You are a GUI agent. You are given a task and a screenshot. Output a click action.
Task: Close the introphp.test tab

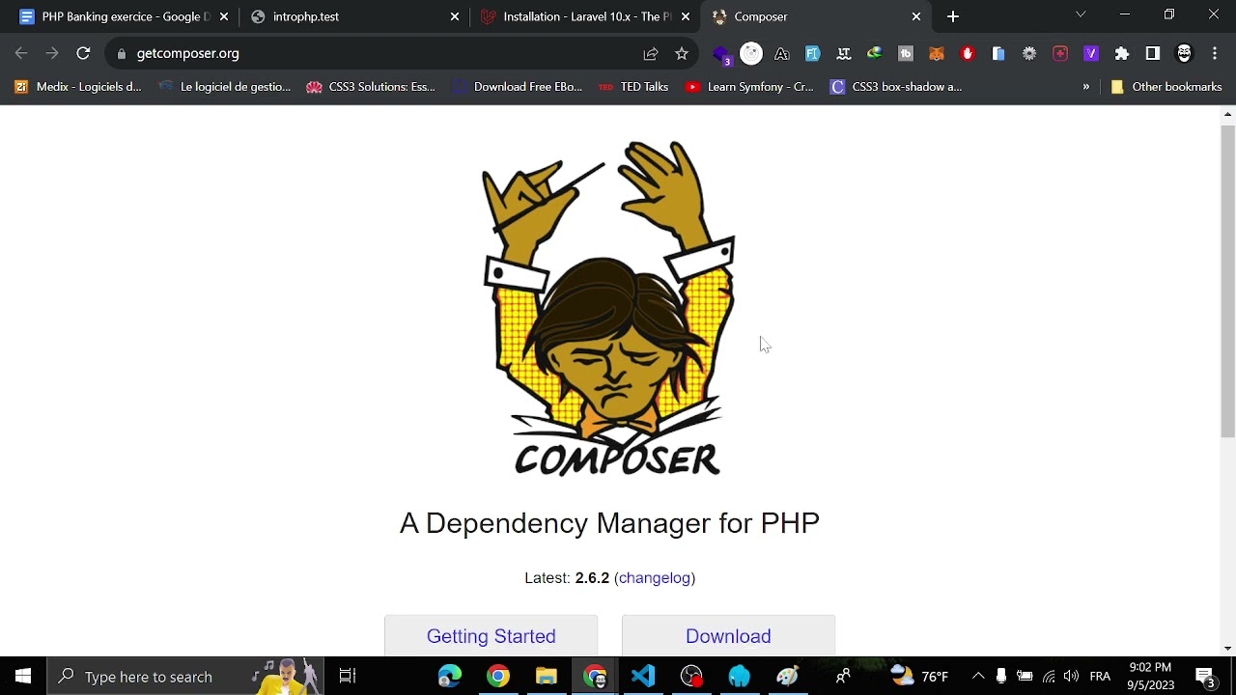tap(455, 16)
